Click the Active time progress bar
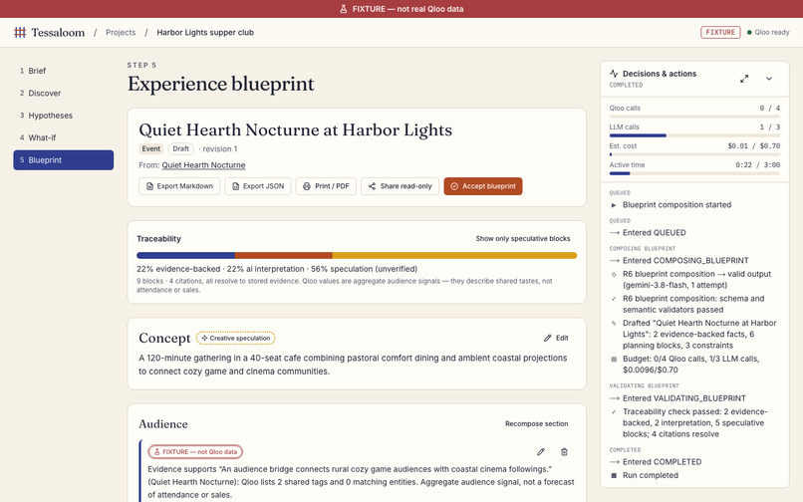803x502 pixels. point(694,173)
